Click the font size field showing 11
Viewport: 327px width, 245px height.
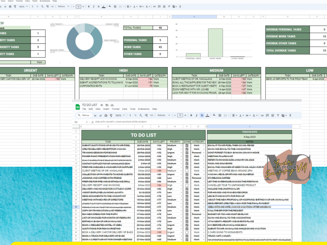(x=180, y=115)
